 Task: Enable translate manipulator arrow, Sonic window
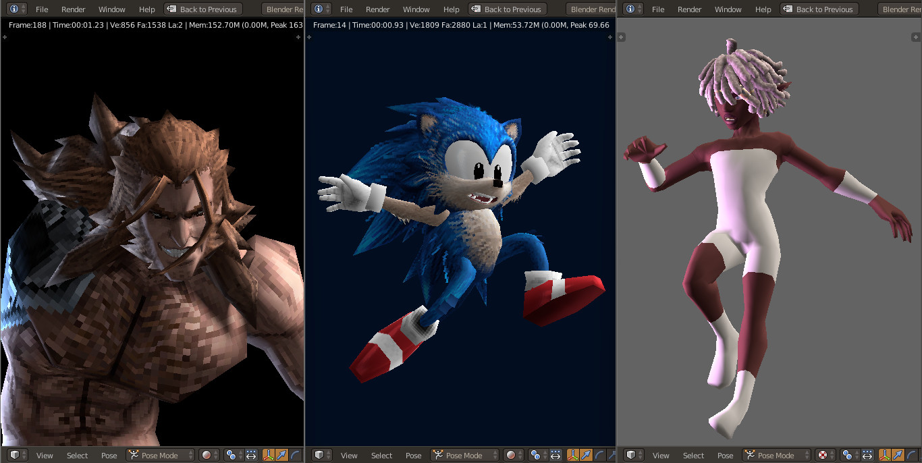point(587,455)
